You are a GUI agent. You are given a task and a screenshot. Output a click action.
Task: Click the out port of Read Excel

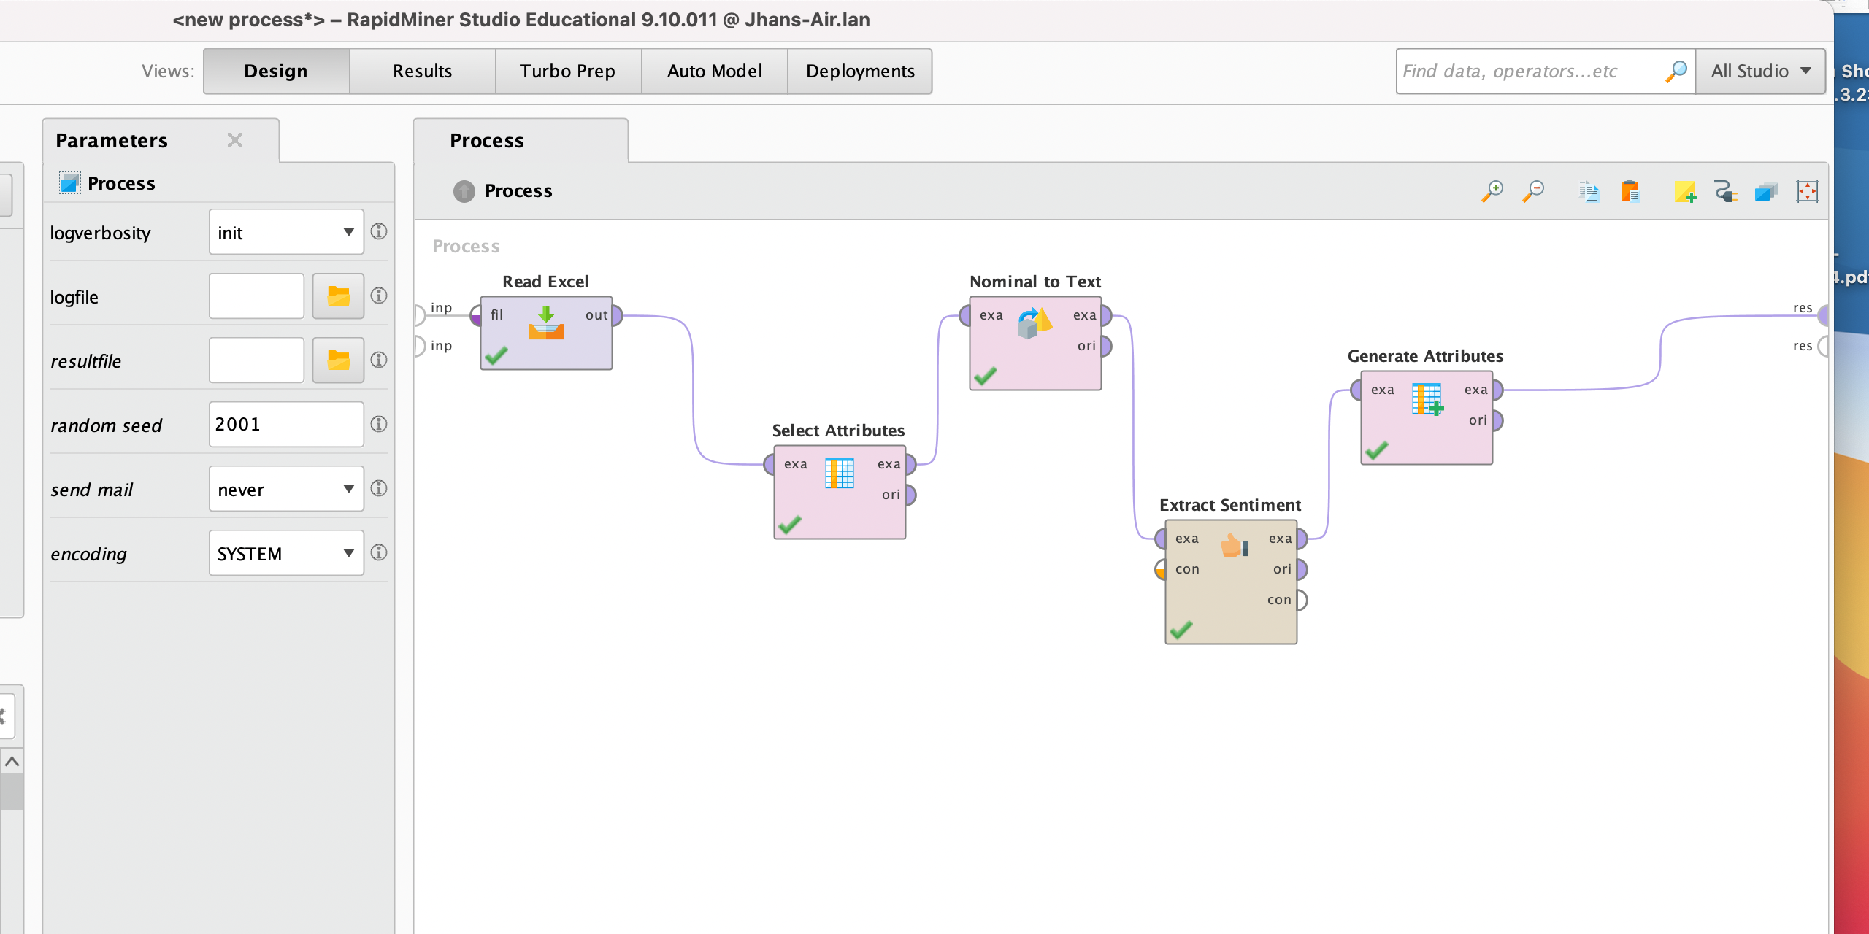pos(617,315)
